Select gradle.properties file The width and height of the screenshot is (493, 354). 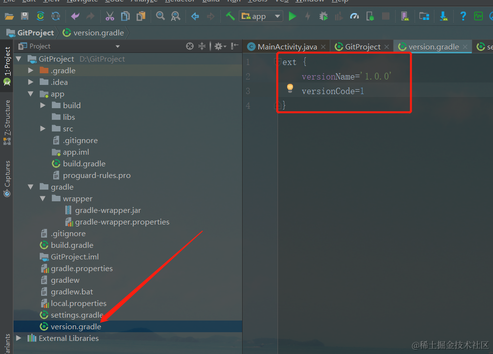pyautogui.click(x=82, y=268)
